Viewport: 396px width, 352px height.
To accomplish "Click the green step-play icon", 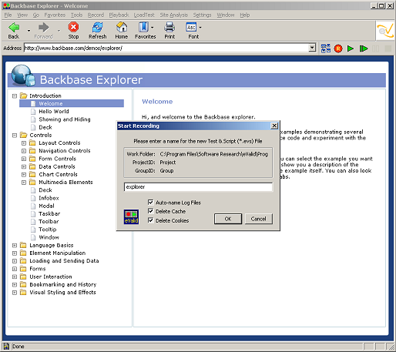I will coord(364,49).
